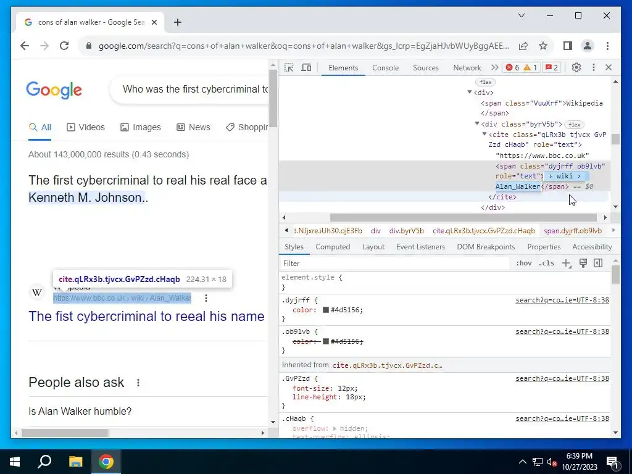632x474 pixels.
Task: Expand the overflow hidden shorthand triangle
Action: coord(334,428)
